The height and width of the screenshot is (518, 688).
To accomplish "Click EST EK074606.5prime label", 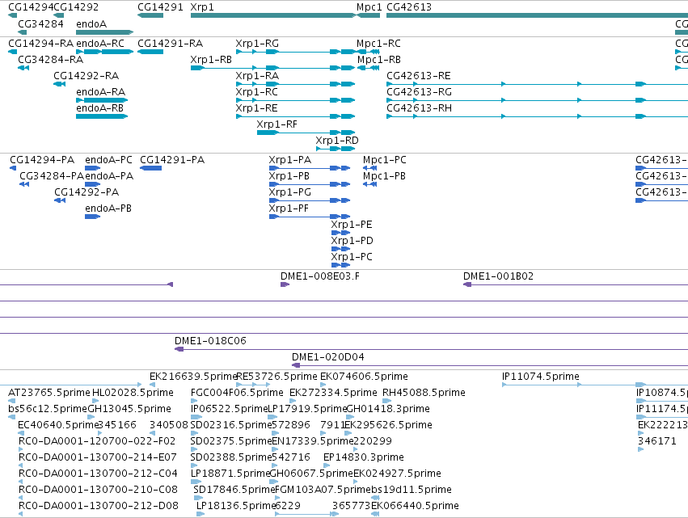I will pos(364,377).
